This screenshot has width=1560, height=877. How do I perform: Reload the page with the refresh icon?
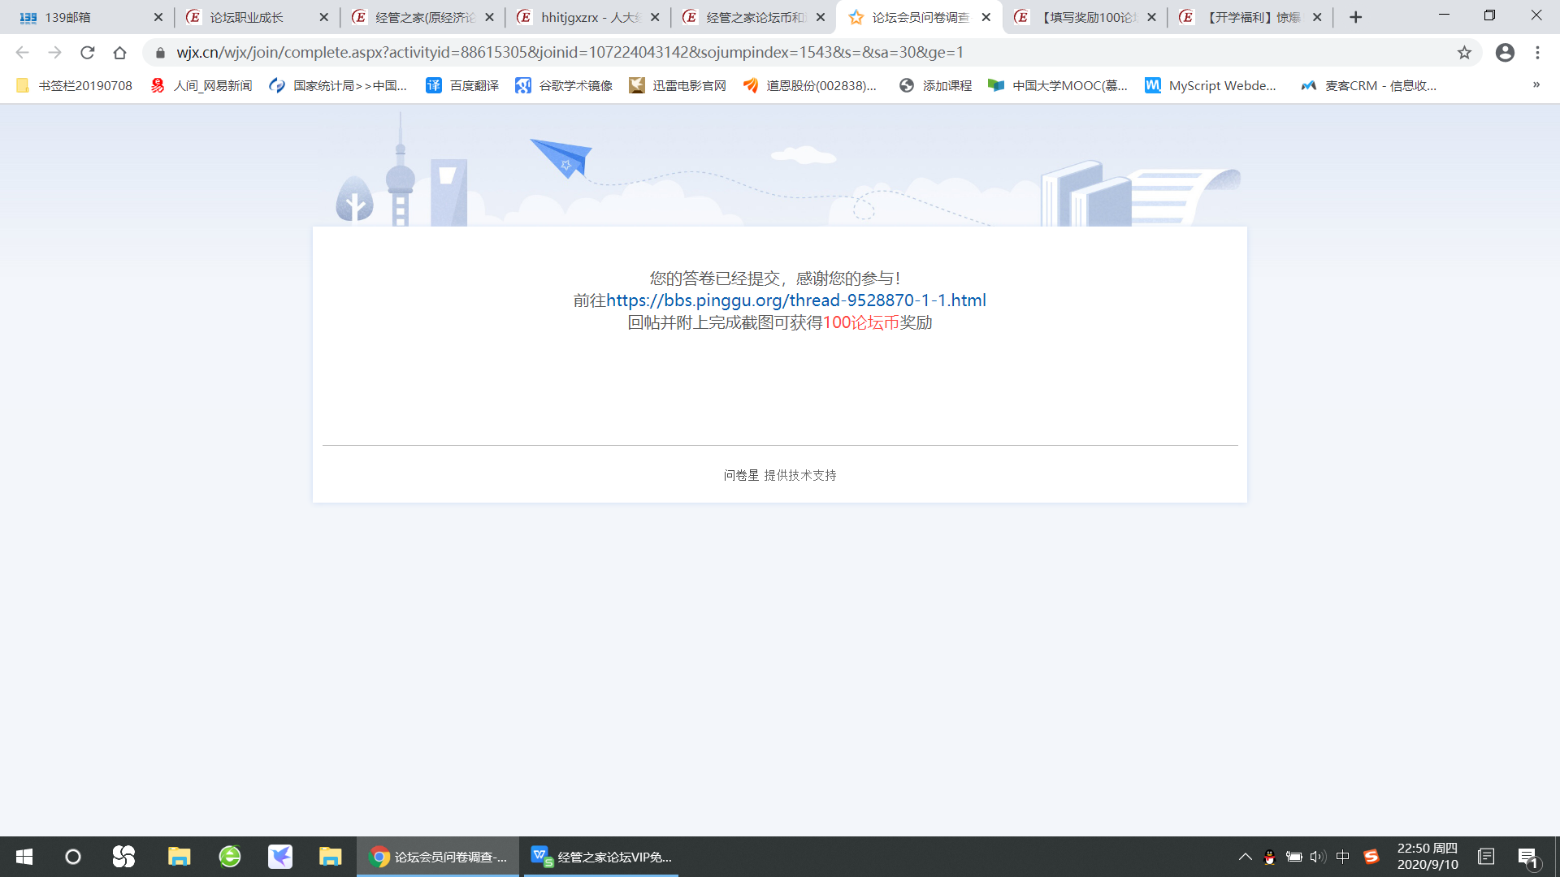pyautogui.click(x=88, y=53)
